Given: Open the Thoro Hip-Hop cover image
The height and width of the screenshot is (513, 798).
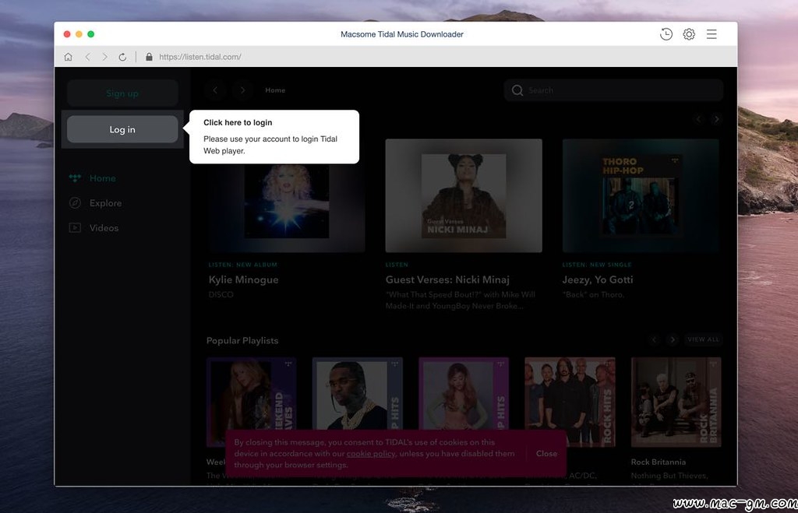Looking at the screenshot, I should point(641,195).
